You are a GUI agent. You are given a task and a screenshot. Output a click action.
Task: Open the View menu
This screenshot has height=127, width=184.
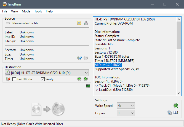coord(14,11)
